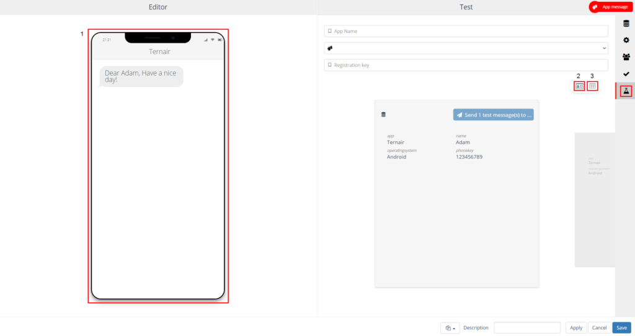Click the App message badge
The height and width of the screenshot is (336, 635).
611,7
